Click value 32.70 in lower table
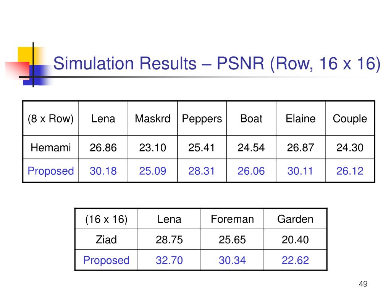Screen dimensions: 391x293 169,260
